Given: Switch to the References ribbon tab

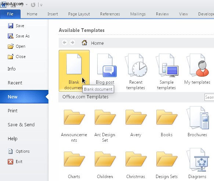Looking at the screenshot, I should 110,14.
